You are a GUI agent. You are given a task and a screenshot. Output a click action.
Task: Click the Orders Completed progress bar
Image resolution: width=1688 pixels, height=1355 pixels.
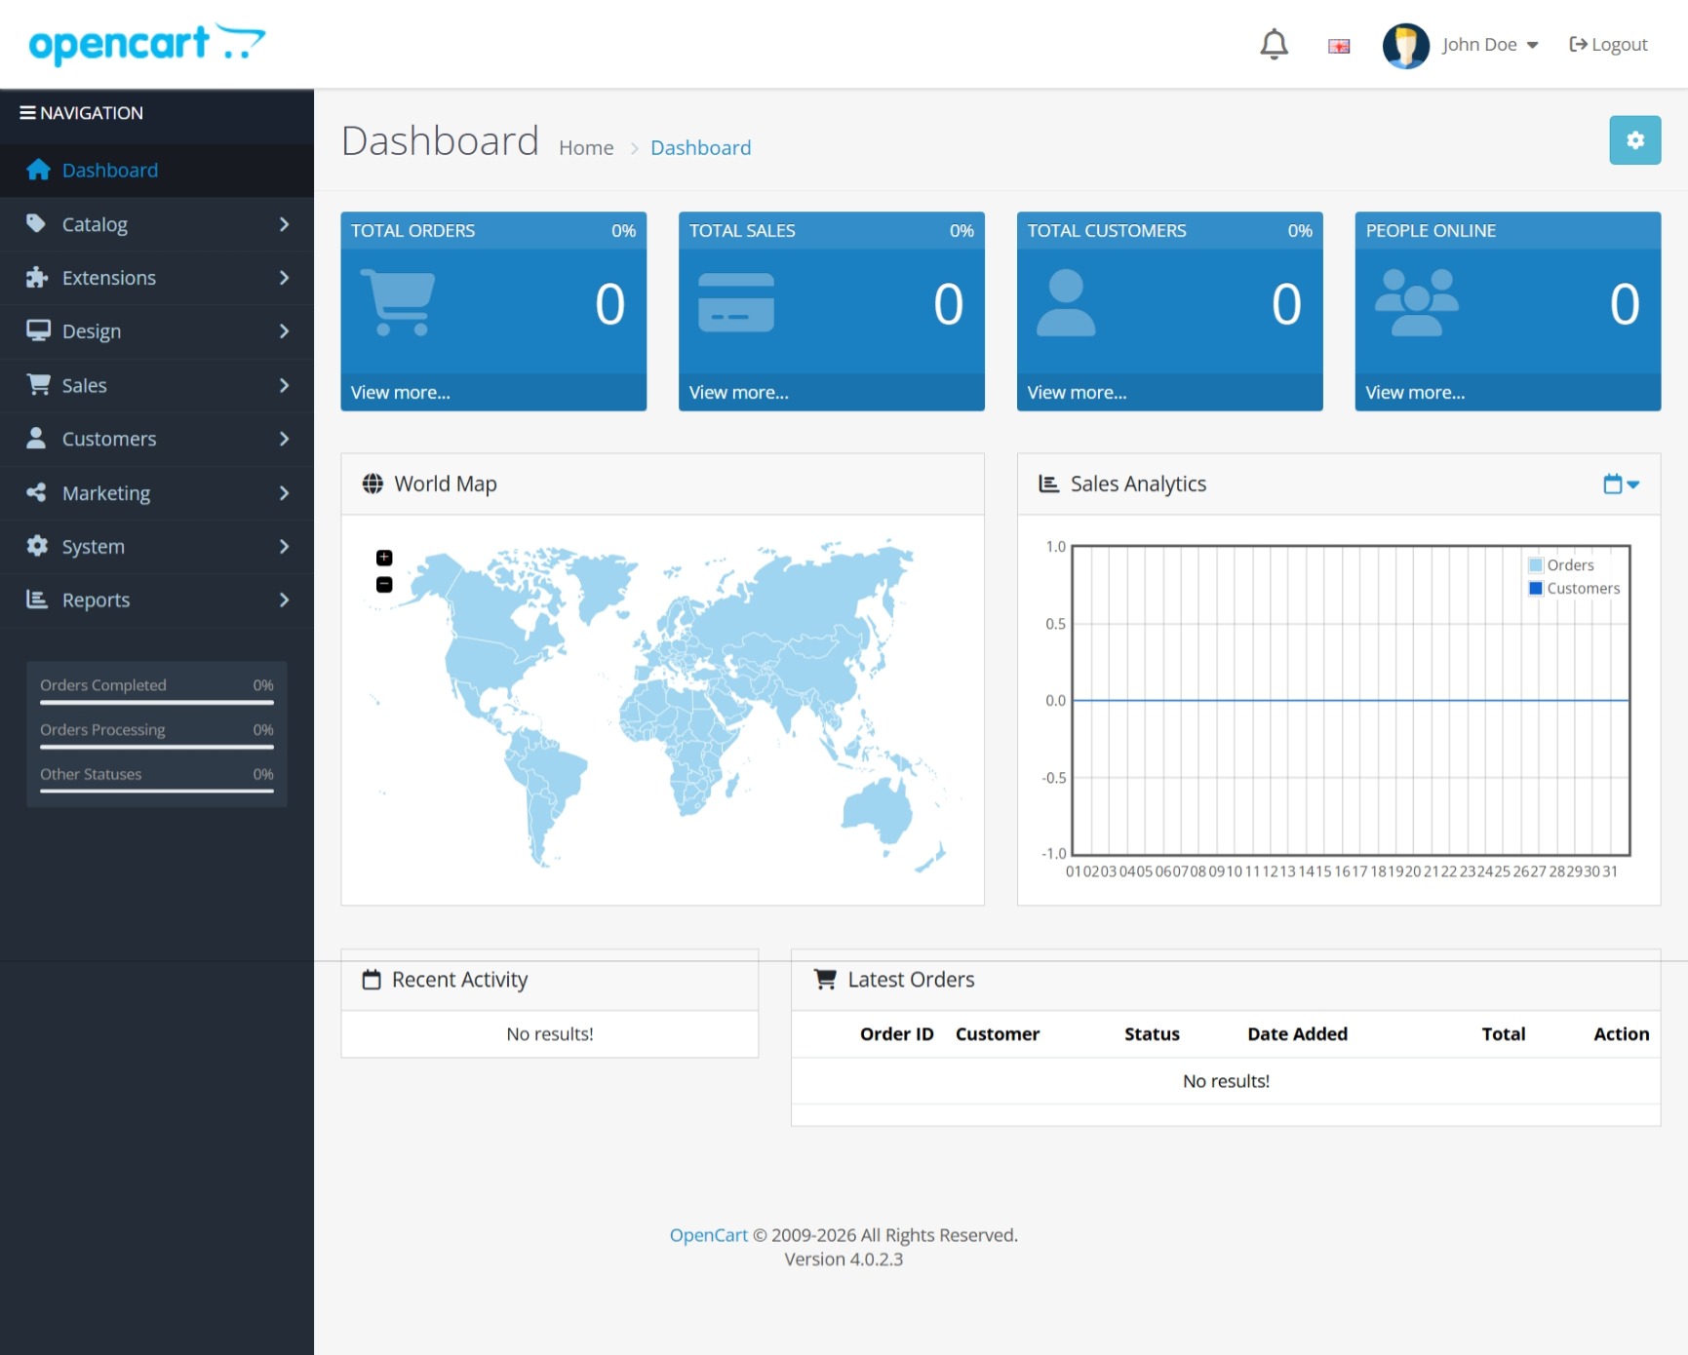(156, 702)
